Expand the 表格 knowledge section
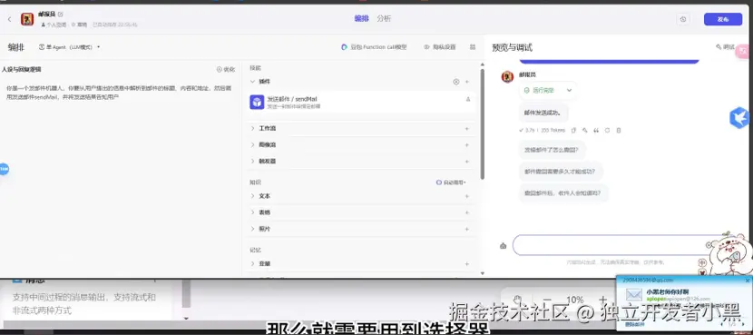The width and height of the screenshot is (753, 335). tap(252, 212)
